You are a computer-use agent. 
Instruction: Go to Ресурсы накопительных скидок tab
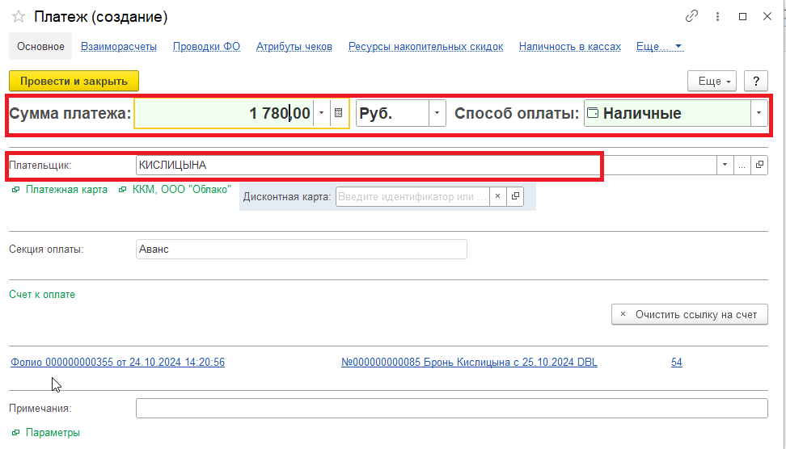coord(425,47)
